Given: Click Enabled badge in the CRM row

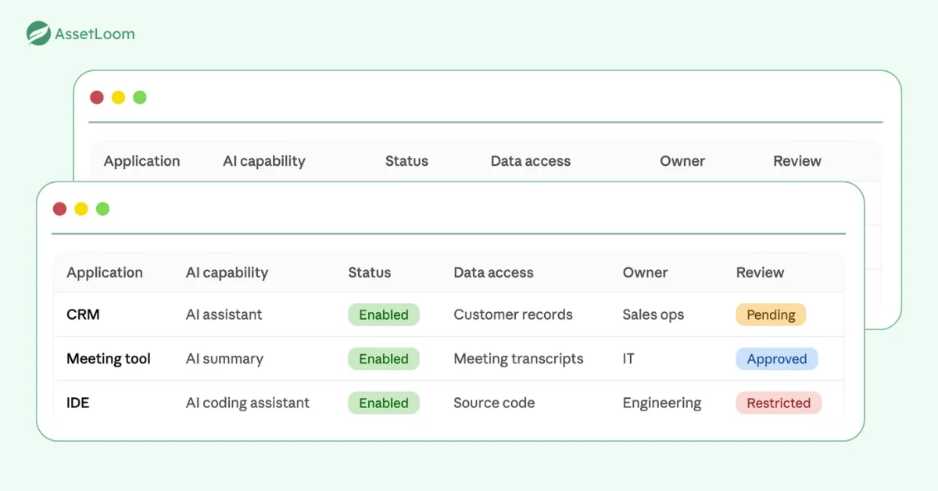Looking at the screenshot, I should click(x=384, y=314).
